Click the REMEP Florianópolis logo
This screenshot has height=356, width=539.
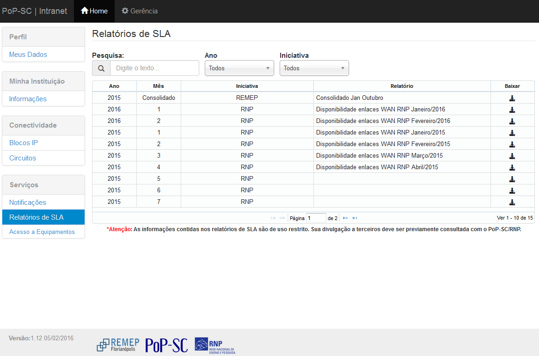click(x=118, y=344)
